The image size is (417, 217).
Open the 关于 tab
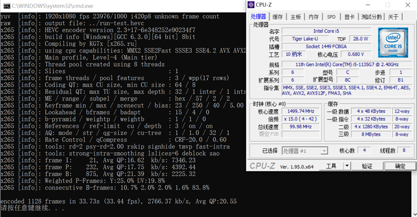pos(394,17)
